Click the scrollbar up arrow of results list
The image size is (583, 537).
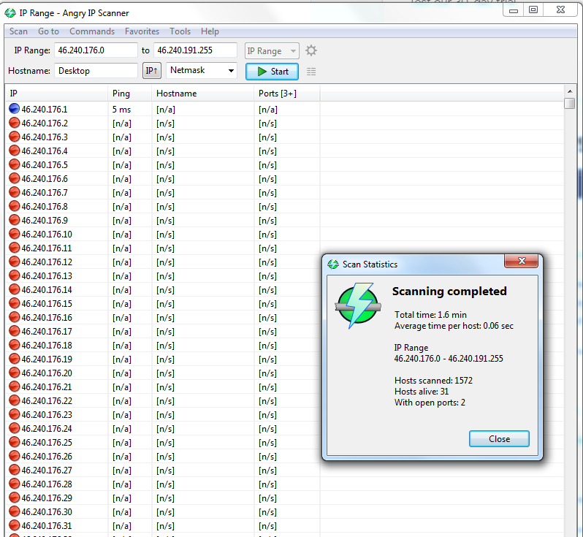[x=570, y=91]
